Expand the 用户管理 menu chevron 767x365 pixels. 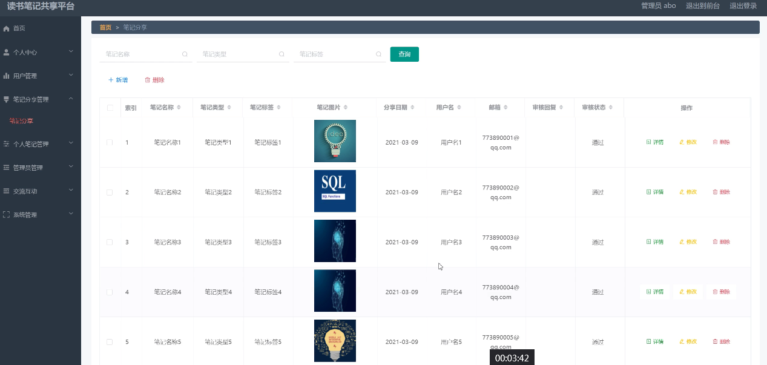71,75
